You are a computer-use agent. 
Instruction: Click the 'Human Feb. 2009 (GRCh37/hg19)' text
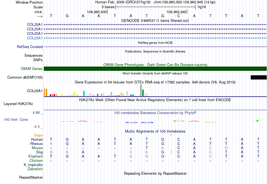coord(123,2)
